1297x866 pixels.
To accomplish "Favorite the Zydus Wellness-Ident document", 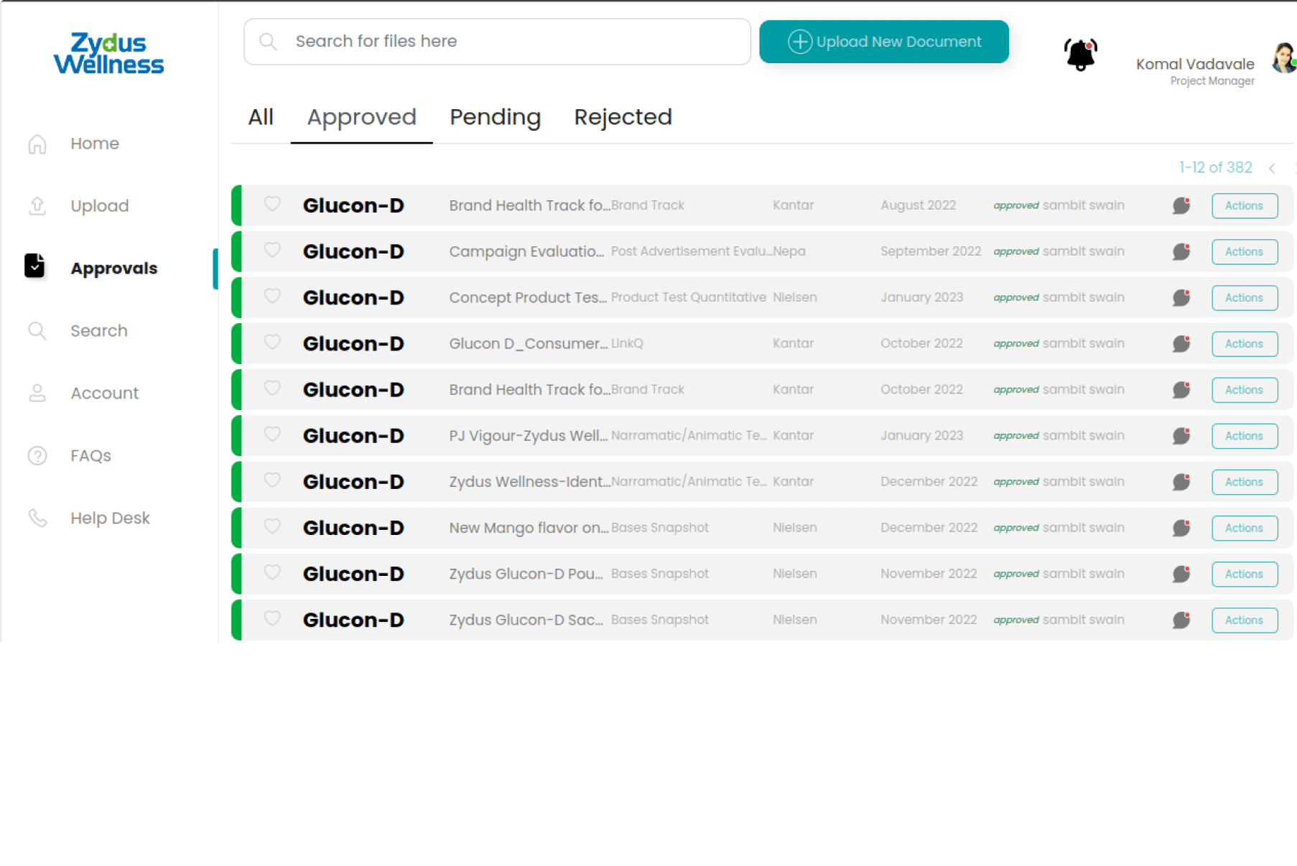I will [272, 480].
